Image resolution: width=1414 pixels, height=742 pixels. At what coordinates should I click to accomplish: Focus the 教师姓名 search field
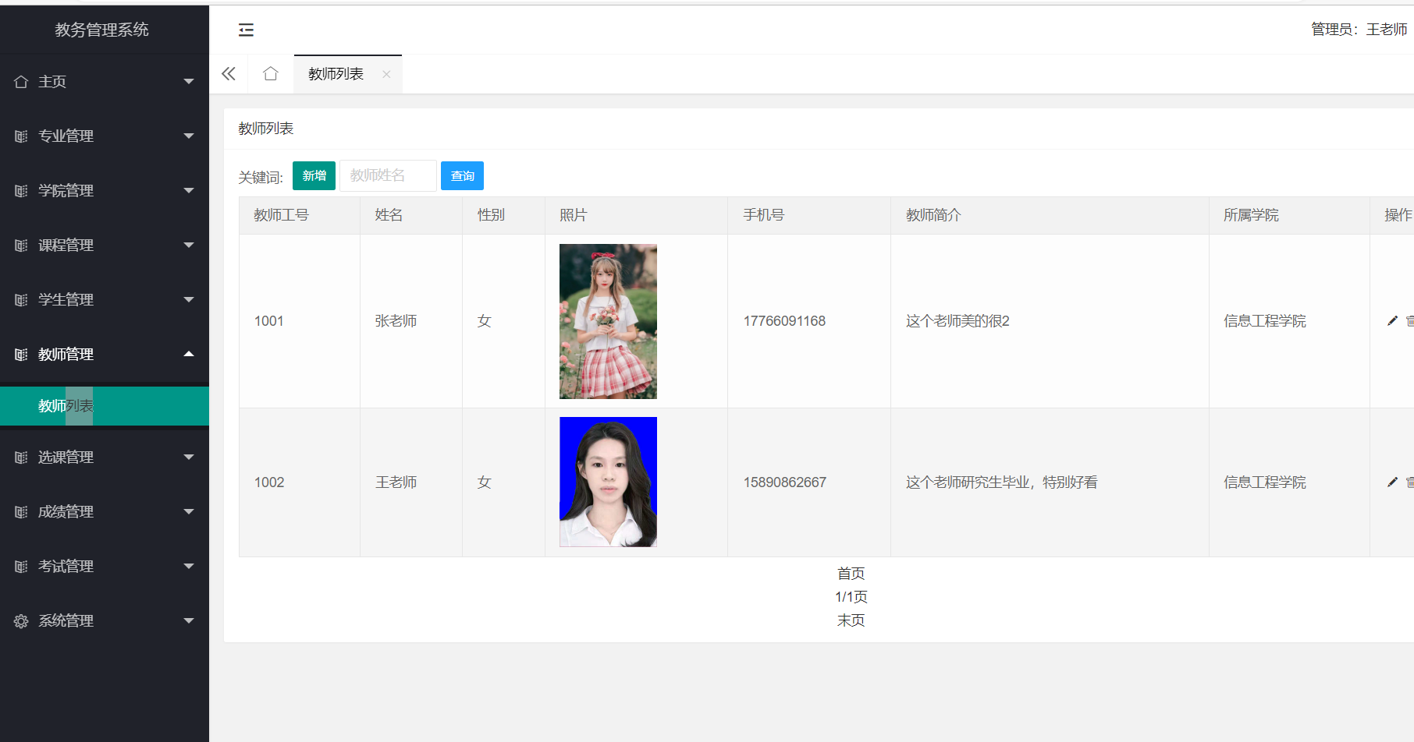(x=388, y=176)
